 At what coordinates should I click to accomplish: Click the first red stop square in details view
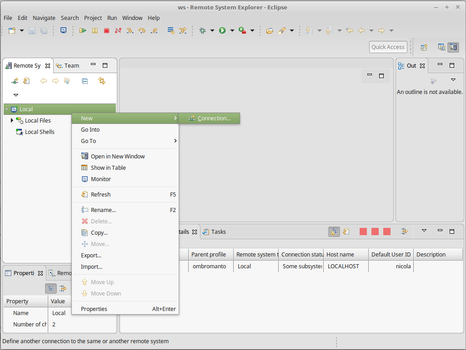[x=363, y=232]
